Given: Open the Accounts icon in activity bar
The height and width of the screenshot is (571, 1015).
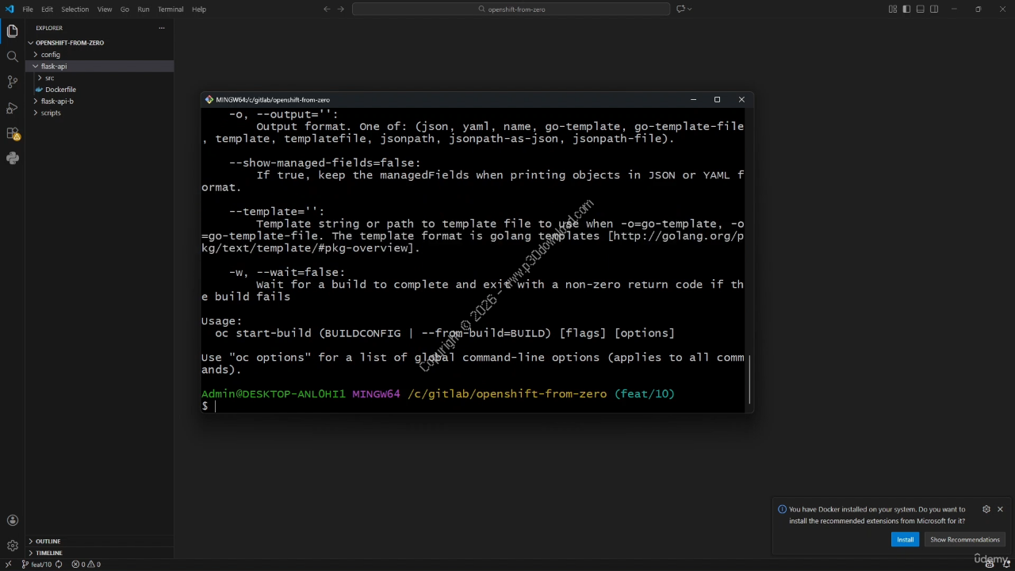Looking at the screenshot, I should point(12,520).
